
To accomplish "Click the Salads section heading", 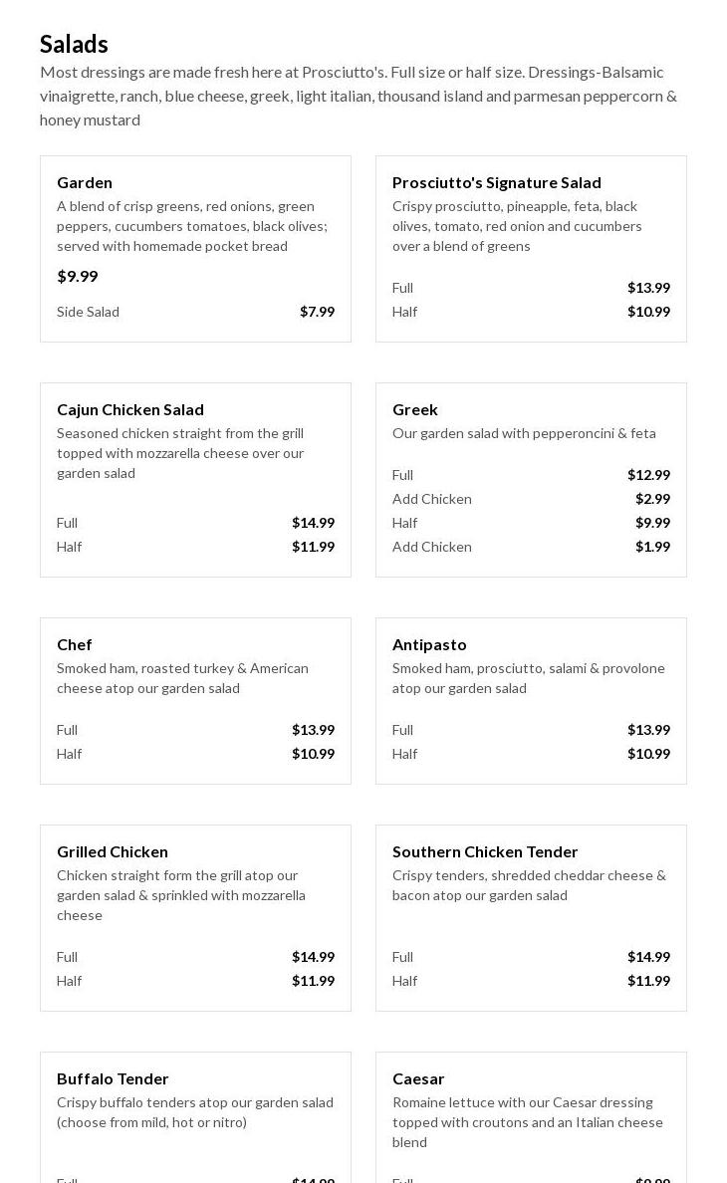I will point(74,44).
